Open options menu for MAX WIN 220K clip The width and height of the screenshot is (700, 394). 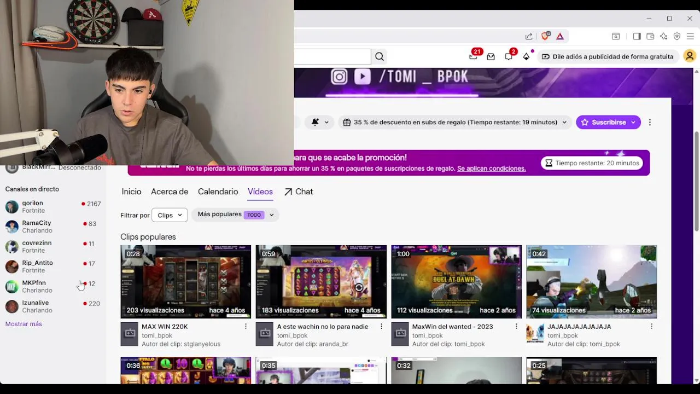pos(246,326)
